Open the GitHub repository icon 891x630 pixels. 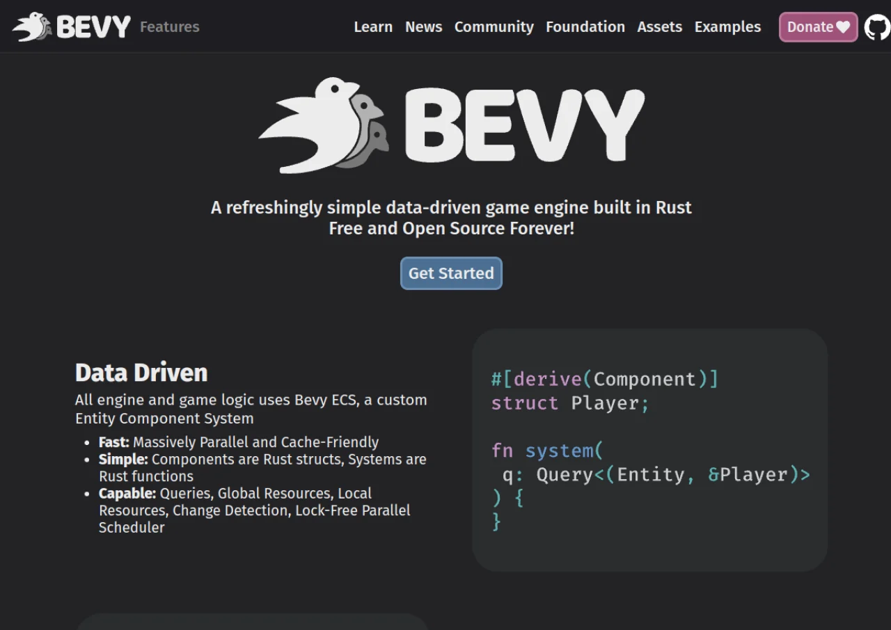(877, 27)
